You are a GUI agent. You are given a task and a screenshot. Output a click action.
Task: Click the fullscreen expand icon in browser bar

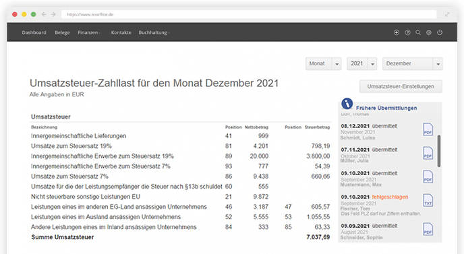click(x=447, y=14)
